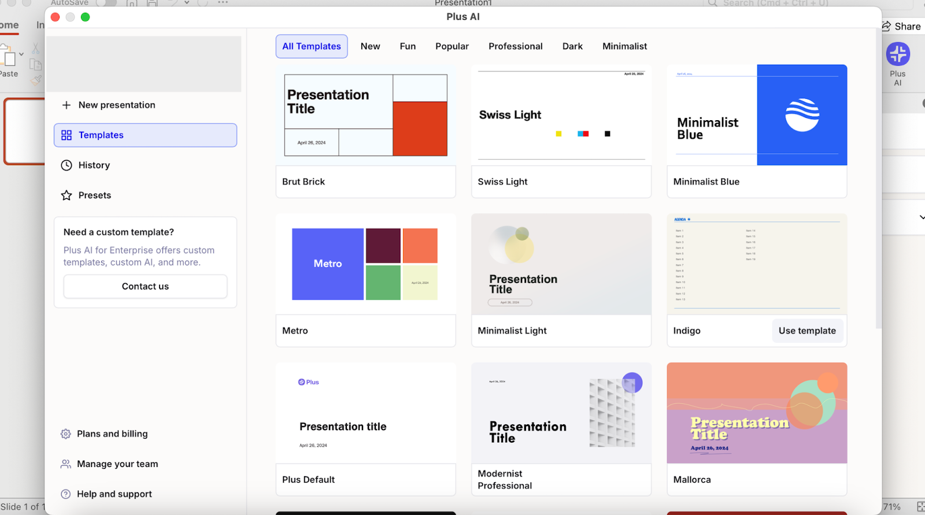Click the Plans and billing gear icon
This screenshot has width=925, height=515.
click(66, 434)
